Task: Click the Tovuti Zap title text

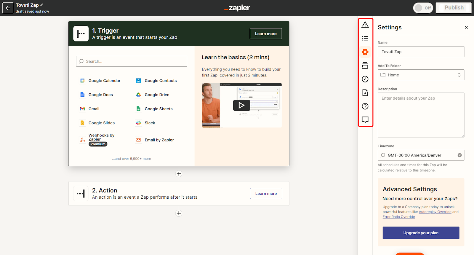Action: (27, 5)
